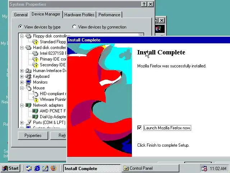Click the Properties button in System Properties

[x=33, y=136]
